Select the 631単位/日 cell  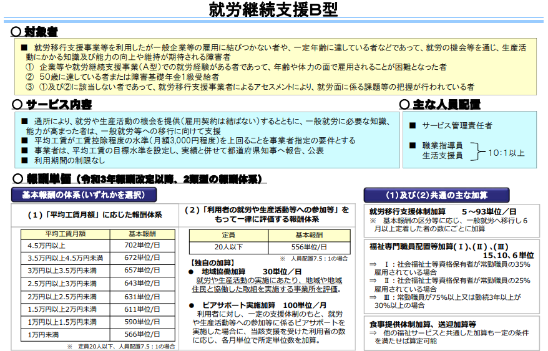tap(142, 297)
